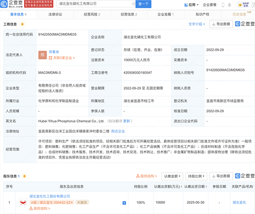Switch to the 历史信息 tab
This screenshot has height=214, width=255.
239,14
